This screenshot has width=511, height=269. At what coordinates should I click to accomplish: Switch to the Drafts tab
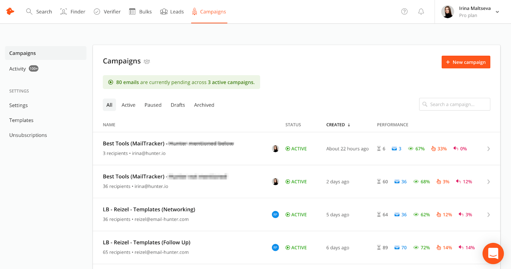pyautogui.click(x=178, y=105)
